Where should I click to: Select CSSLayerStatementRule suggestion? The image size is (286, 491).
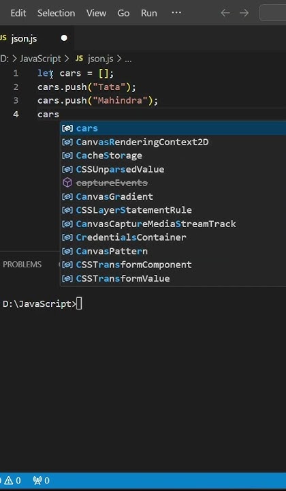(173, 210)
